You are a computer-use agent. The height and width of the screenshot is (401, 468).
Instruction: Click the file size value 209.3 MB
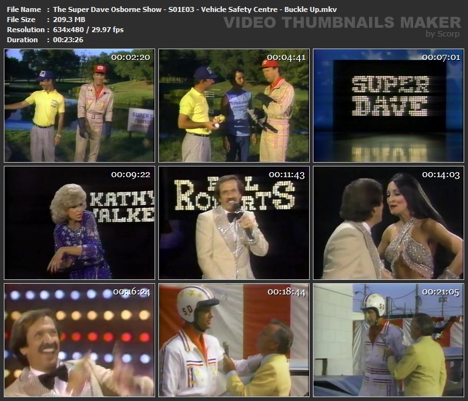point(69,20)
